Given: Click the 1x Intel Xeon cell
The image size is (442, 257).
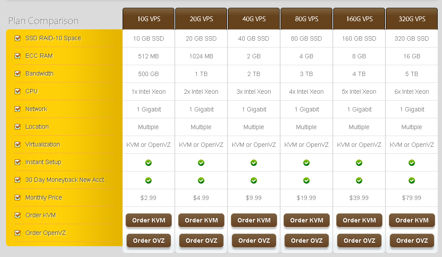Looking at the screenshot, I should pyautogui.click(x=148, y=92).
